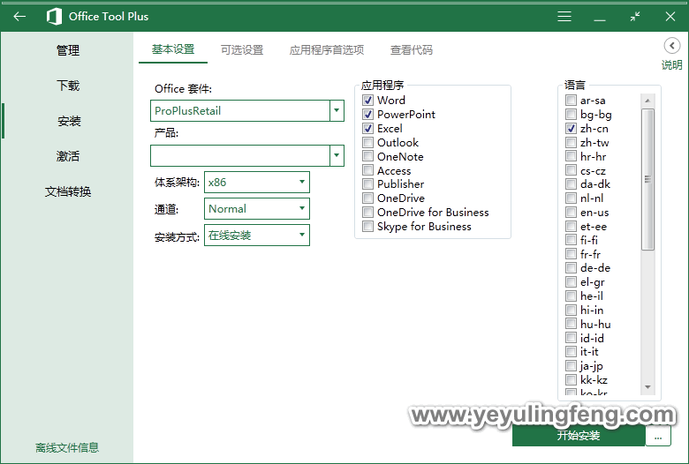This screenshot has width=689, height=464.
Task: Expand the 说明 help panel chevron
Action: [672, 46]
